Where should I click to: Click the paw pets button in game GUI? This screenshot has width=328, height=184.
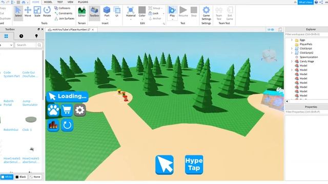pos(53,110)
